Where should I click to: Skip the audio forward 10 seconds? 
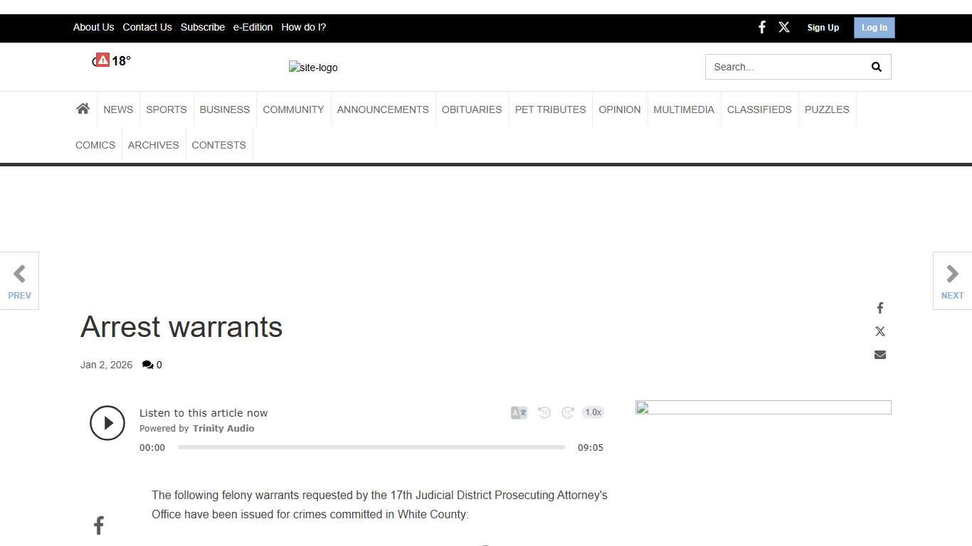pos(568,412)
